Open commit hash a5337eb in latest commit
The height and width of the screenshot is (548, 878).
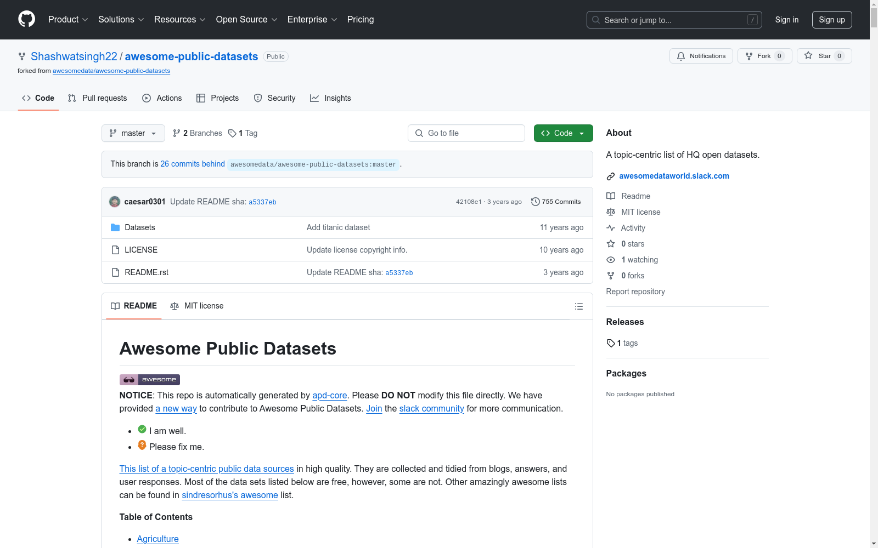[262, 202]
